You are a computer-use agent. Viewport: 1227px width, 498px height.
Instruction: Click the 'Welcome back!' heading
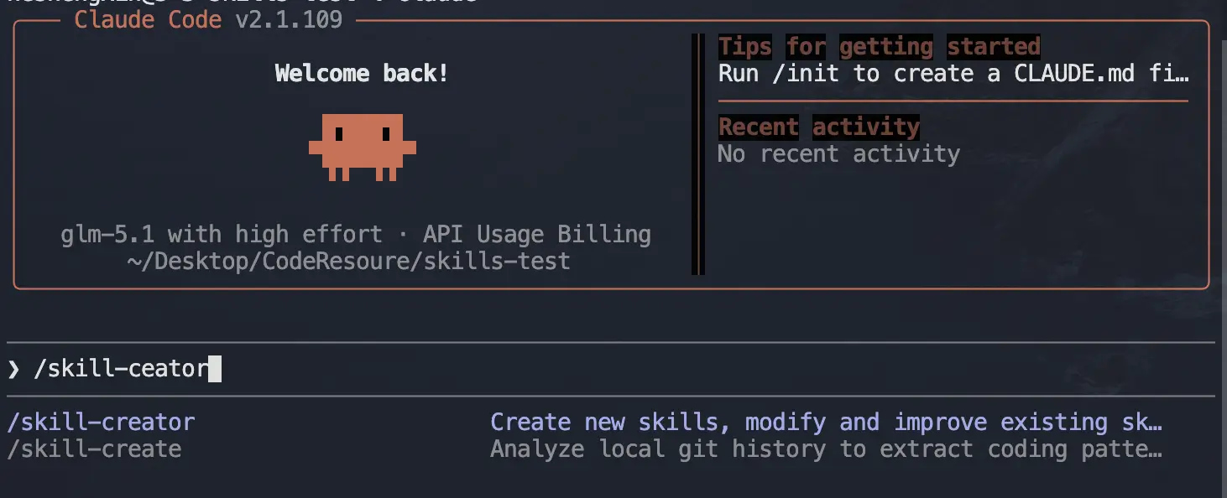click(x=362, y=74)
